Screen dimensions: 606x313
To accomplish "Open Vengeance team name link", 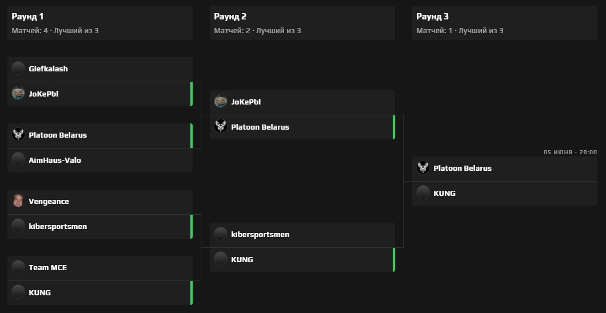I will pos(48,201).
